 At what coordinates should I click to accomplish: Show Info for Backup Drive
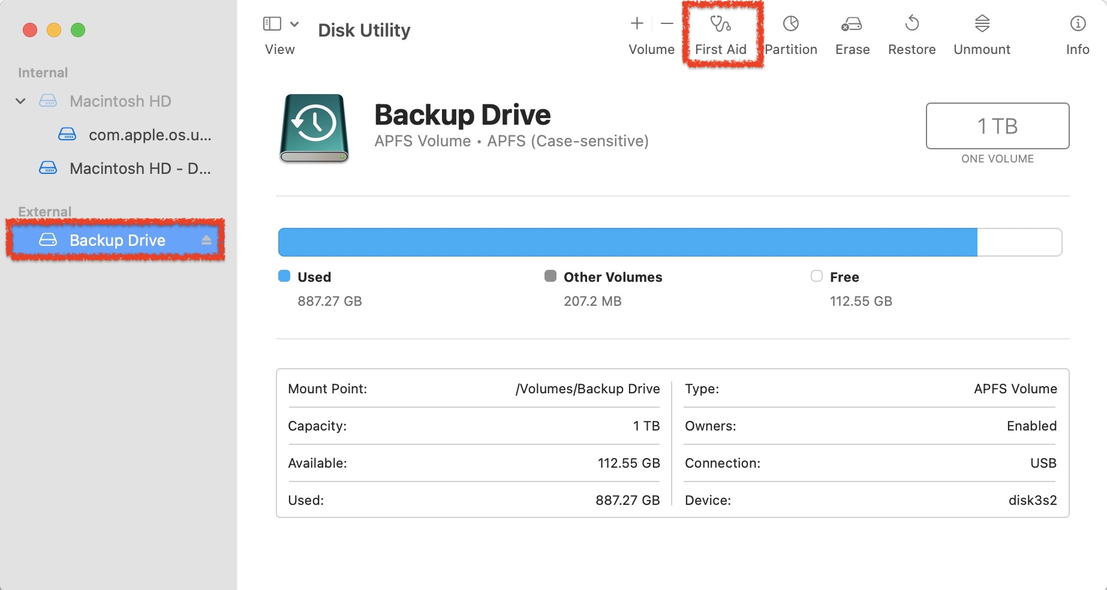point(1077,33)
